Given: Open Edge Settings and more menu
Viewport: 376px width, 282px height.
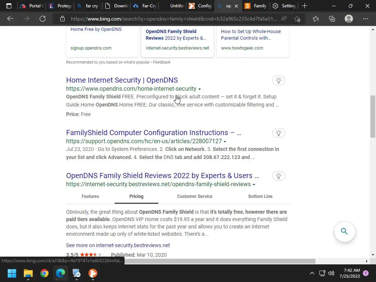Looking at the screenshot, I should (x=365, y=19).
